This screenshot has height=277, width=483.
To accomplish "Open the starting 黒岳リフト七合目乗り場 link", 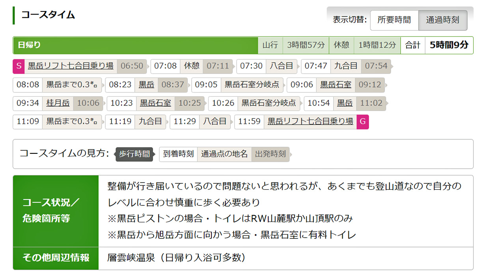I will pyautogui.click(x=71, y=66).
